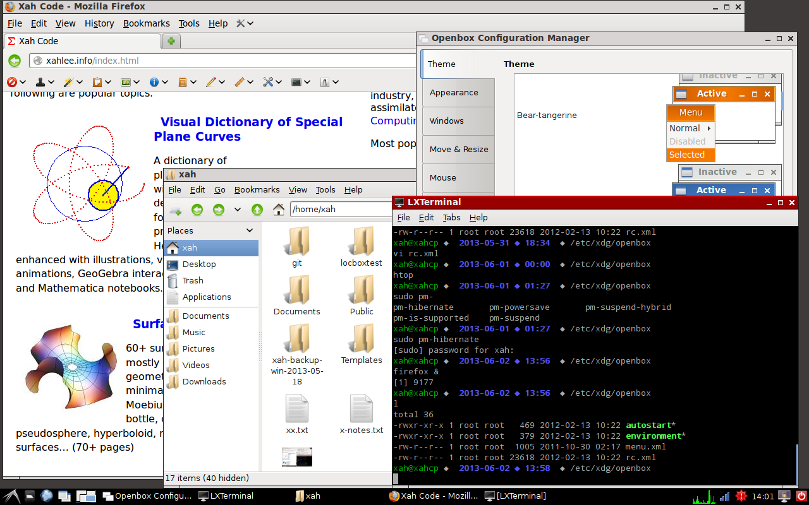Open dropdown arrow beside Information icon
This screenshot has width=809, height=505.
click(x=165, y=82)
